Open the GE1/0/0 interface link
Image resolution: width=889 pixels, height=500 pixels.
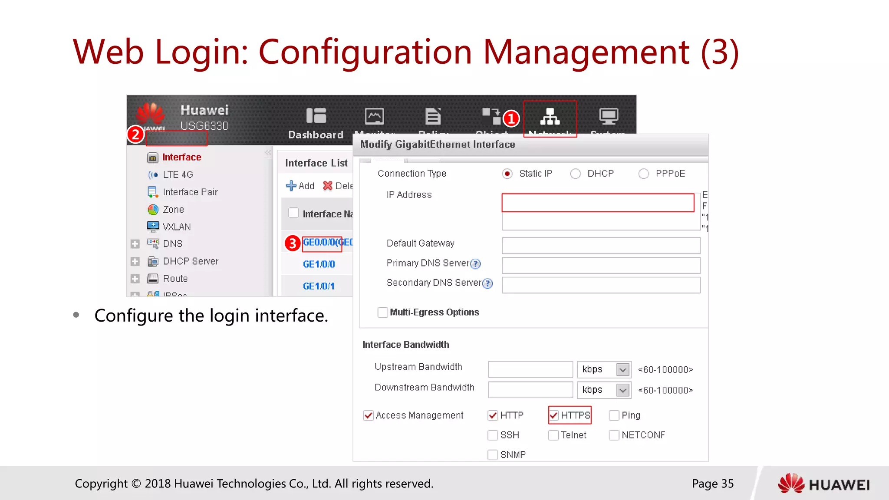[319, 264]
